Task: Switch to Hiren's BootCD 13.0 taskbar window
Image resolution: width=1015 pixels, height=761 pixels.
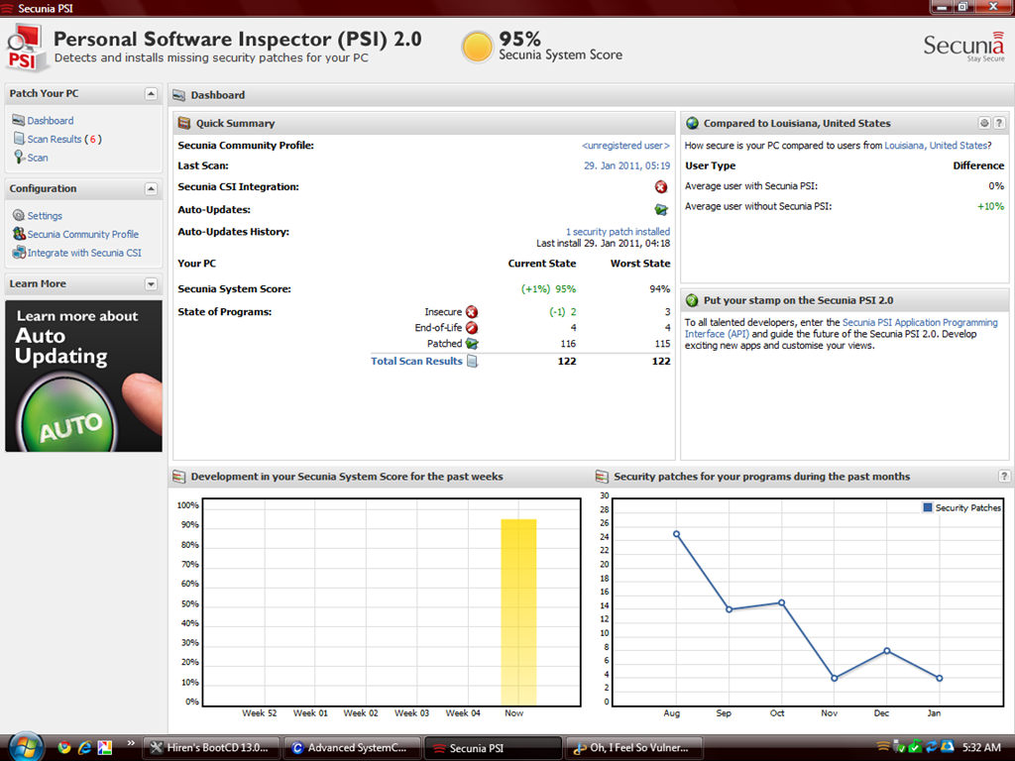Action: [212, 748]
